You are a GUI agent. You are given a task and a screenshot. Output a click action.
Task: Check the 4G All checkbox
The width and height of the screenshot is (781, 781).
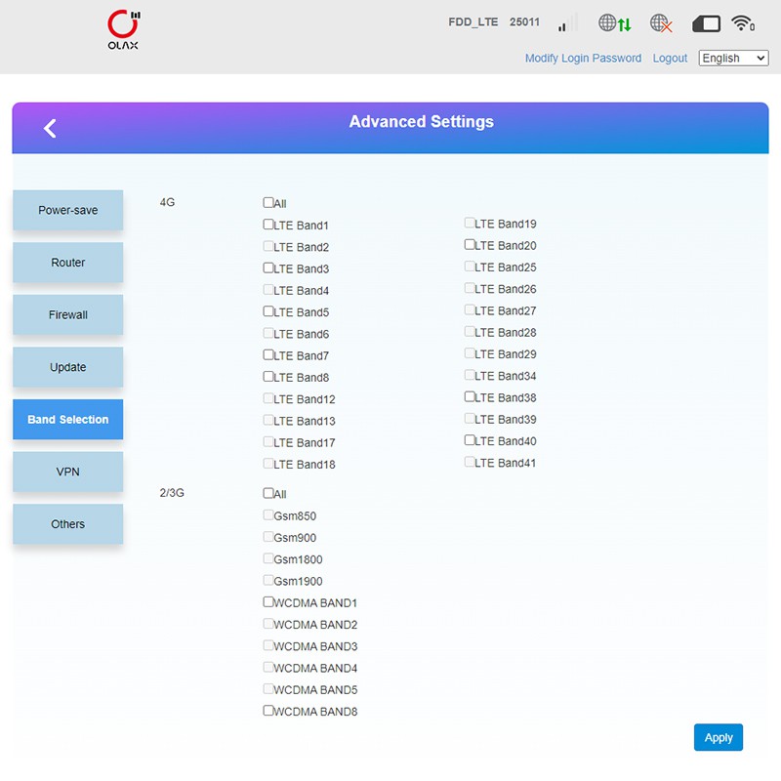pyautogui.click(x=268, y=203)
